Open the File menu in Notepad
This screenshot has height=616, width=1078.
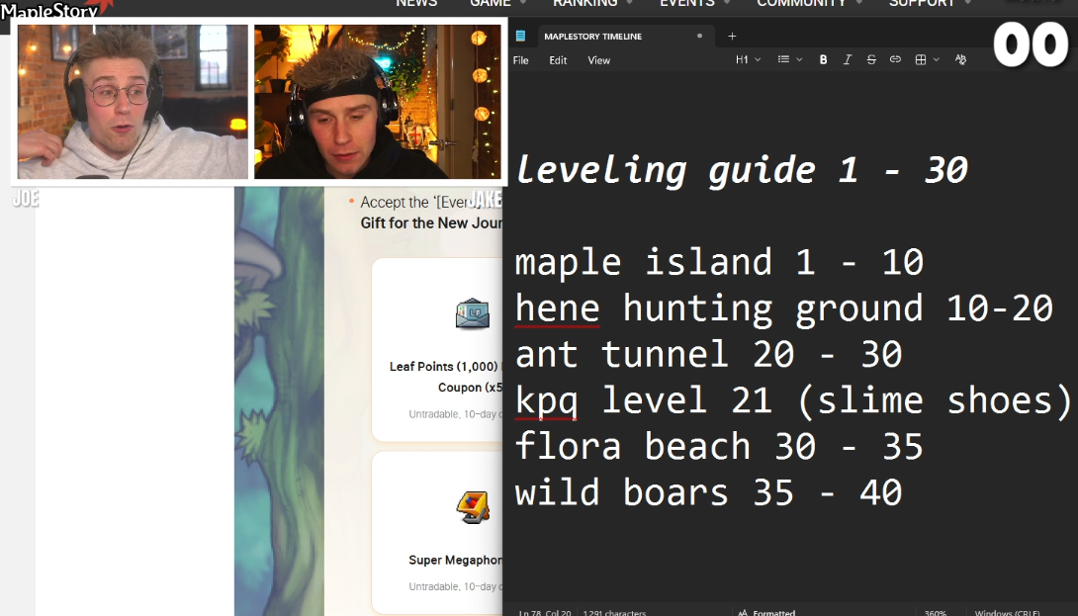point(520,60)
